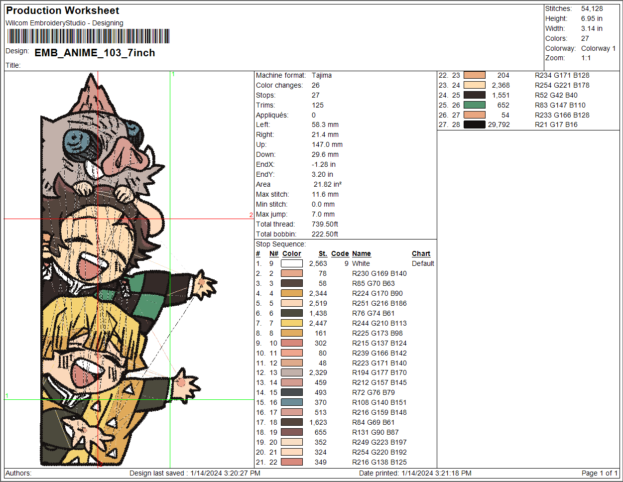Click the Height value 6.95 in
Viewport: 623px width, 482px height.
coord(592,18)
